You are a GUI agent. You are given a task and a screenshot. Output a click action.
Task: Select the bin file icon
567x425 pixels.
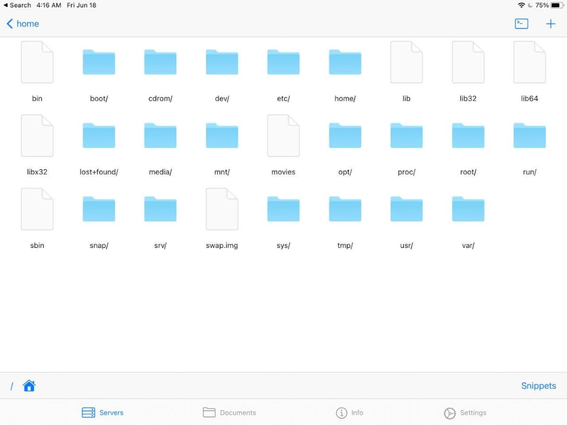[37, 62]
